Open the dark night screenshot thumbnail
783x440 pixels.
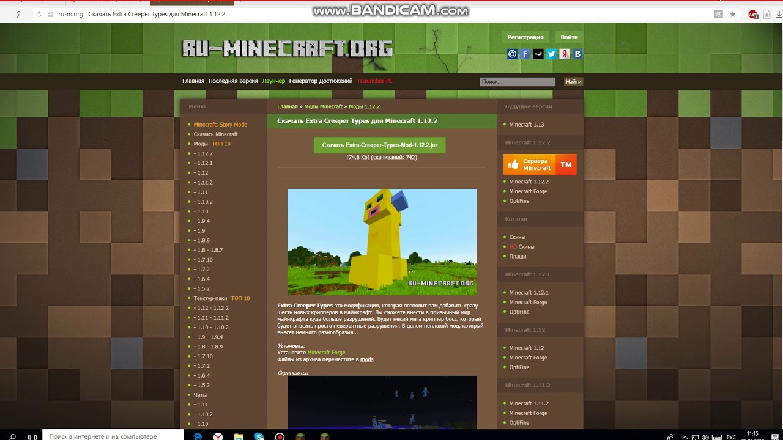tap(382, 403)
